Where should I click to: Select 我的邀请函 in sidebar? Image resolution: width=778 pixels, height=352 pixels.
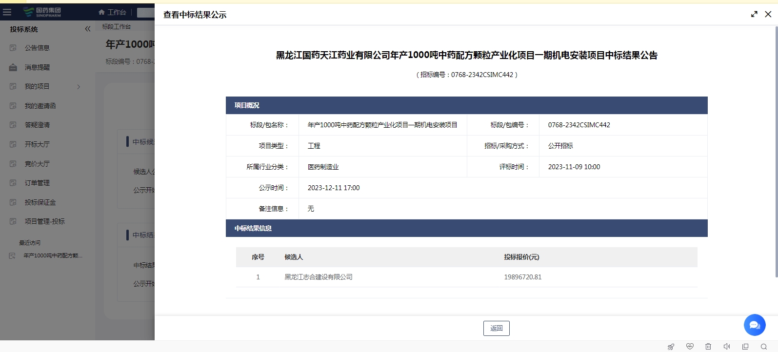(x=40, y=106)
